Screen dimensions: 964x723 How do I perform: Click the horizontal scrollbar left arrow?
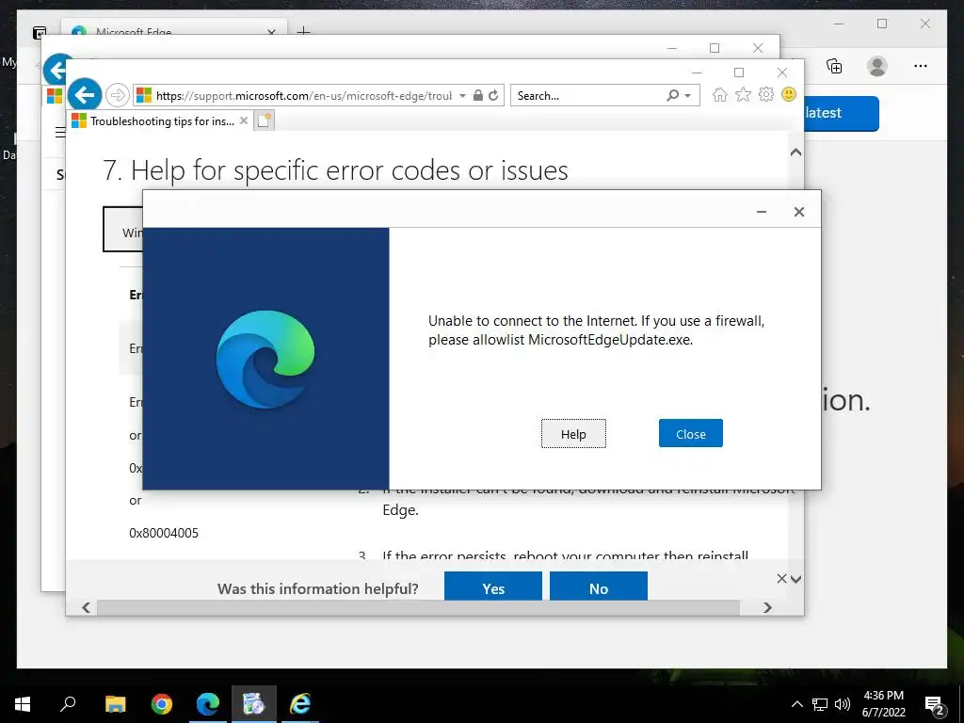pyautogui.click(x=86, y=607)
